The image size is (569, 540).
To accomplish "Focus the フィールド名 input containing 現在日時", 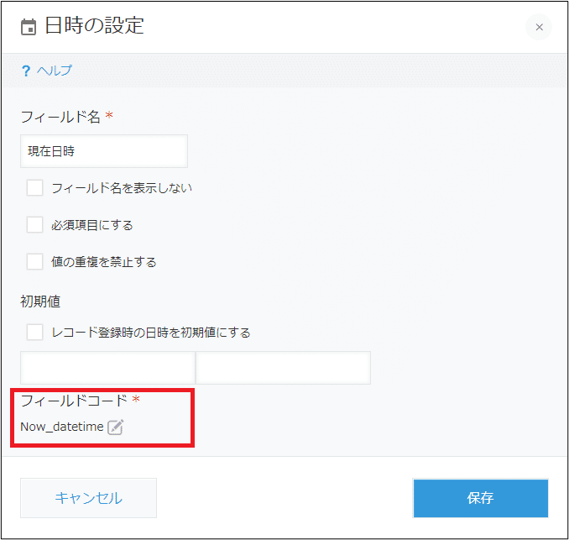I will tap(104, 151).
